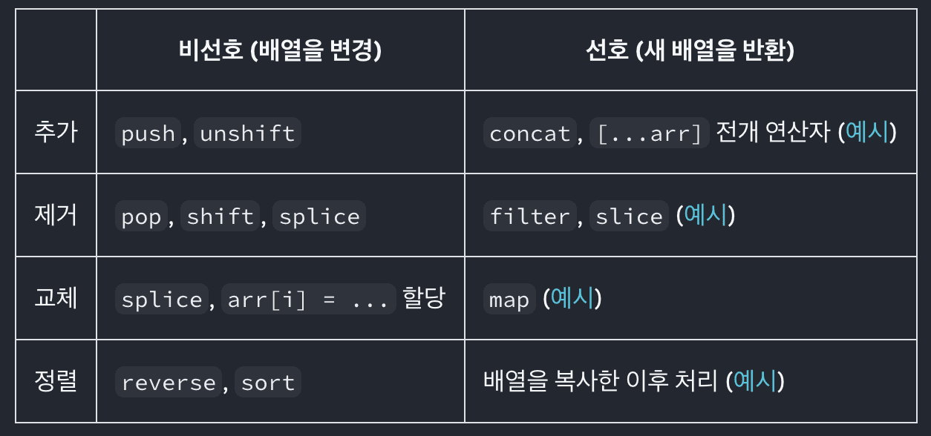This screenshot has height=436, width=931.
Task: Select the concat code snippet
Action: click(x=529, y=133)
